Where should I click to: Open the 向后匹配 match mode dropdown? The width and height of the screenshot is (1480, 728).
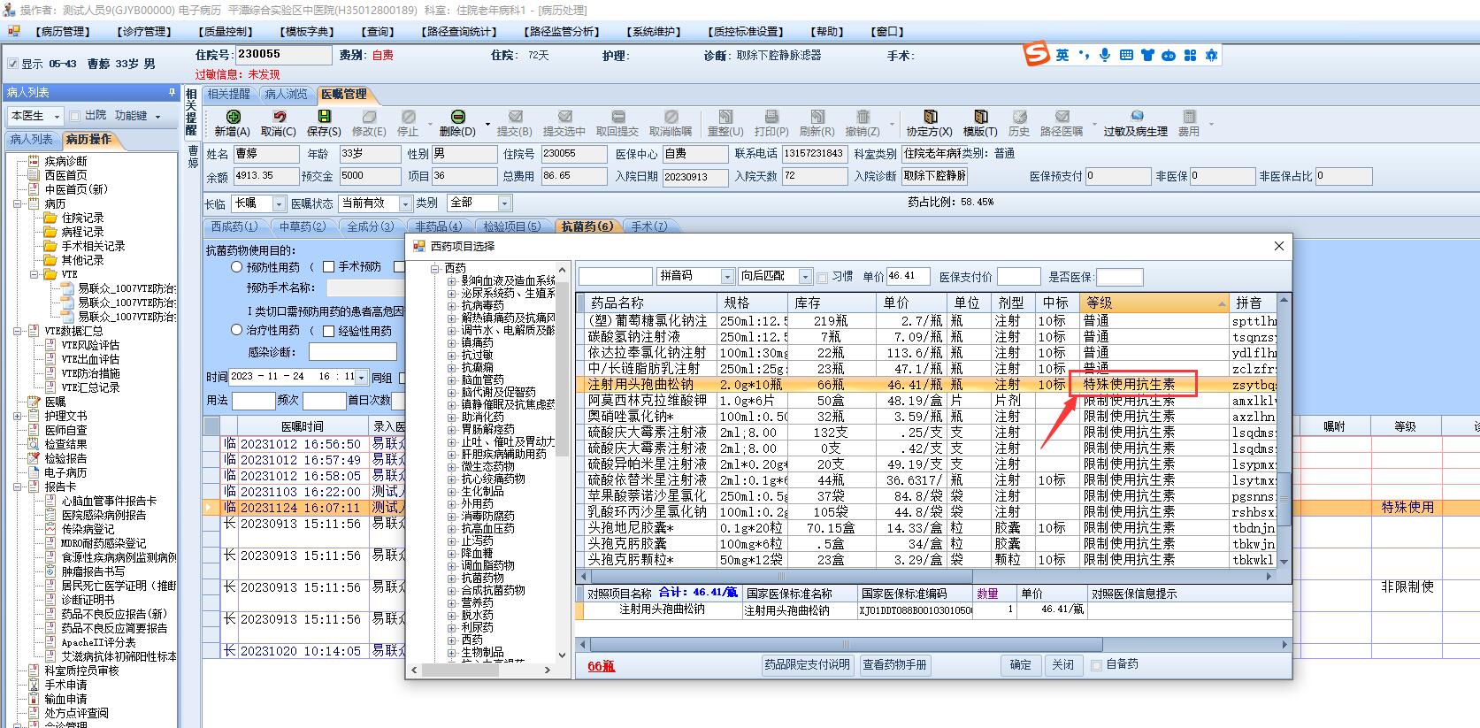pyautogui.click(x=805, y=277)
